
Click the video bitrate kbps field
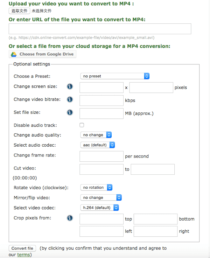101,100
